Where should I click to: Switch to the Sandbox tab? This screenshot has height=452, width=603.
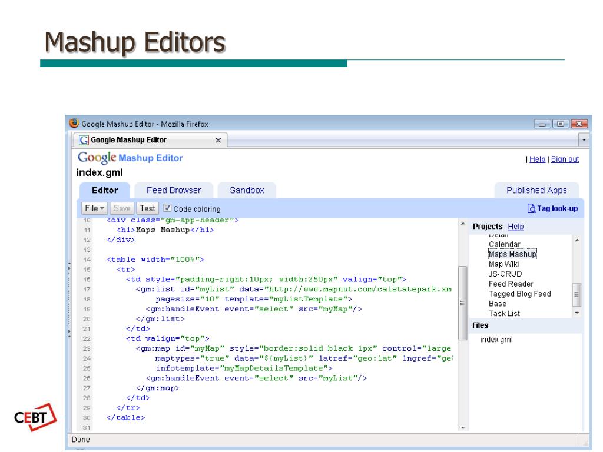point(247,190)
